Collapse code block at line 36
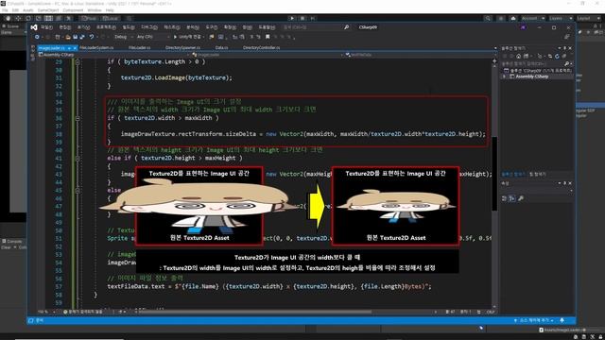605x340 pixels. point(78,118)
